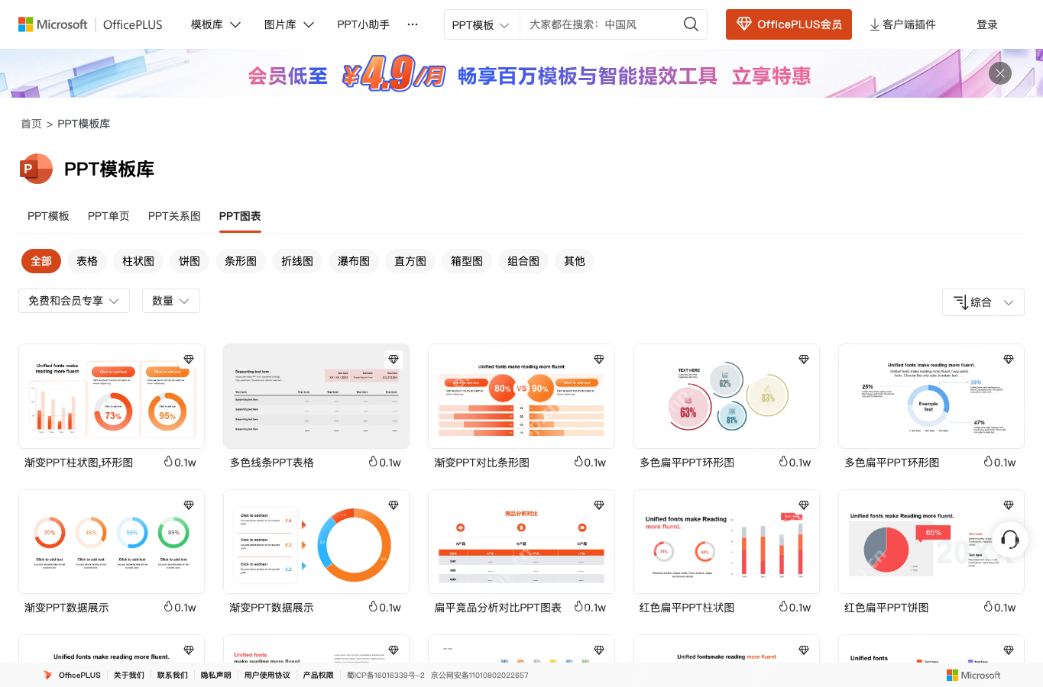
Task: Select the PPT图表 tab
Action: [240, 216]
